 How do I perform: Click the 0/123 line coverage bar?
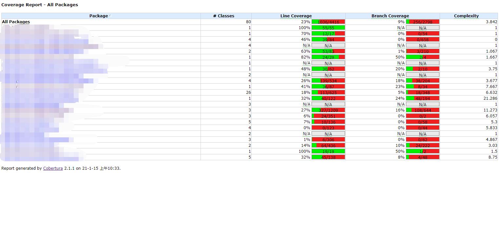(x=328, y=128)
